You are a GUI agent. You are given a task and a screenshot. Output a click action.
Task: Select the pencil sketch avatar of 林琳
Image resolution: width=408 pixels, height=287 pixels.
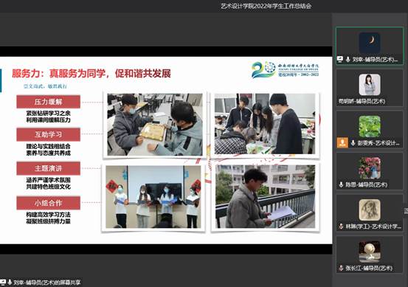point(370,210)
